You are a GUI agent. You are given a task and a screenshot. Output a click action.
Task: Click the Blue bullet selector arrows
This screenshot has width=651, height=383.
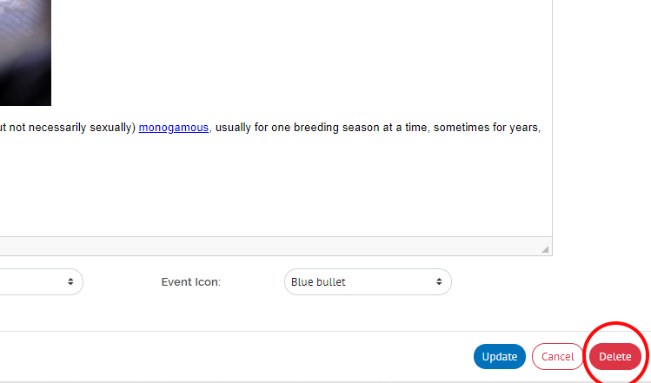[439, 282]
